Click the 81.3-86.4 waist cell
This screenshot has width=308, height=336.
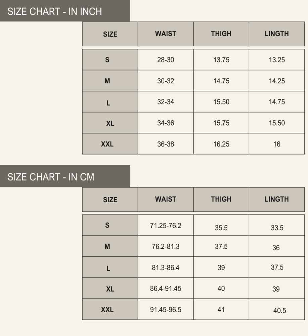(166, 267)
